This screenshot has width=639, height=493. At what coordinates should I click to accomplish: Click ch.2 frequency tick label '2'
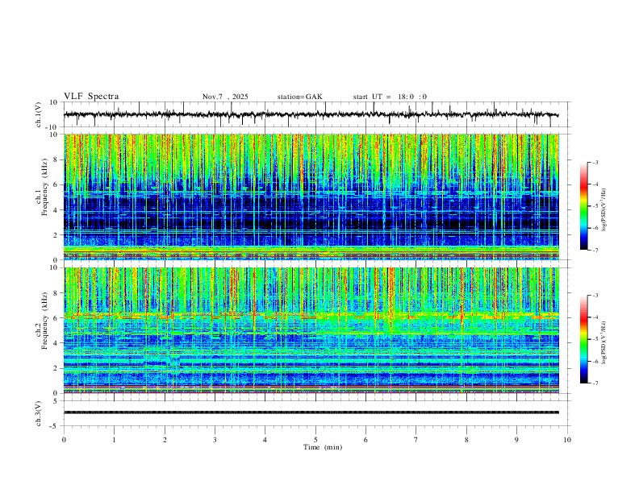(x=57, y=368)
